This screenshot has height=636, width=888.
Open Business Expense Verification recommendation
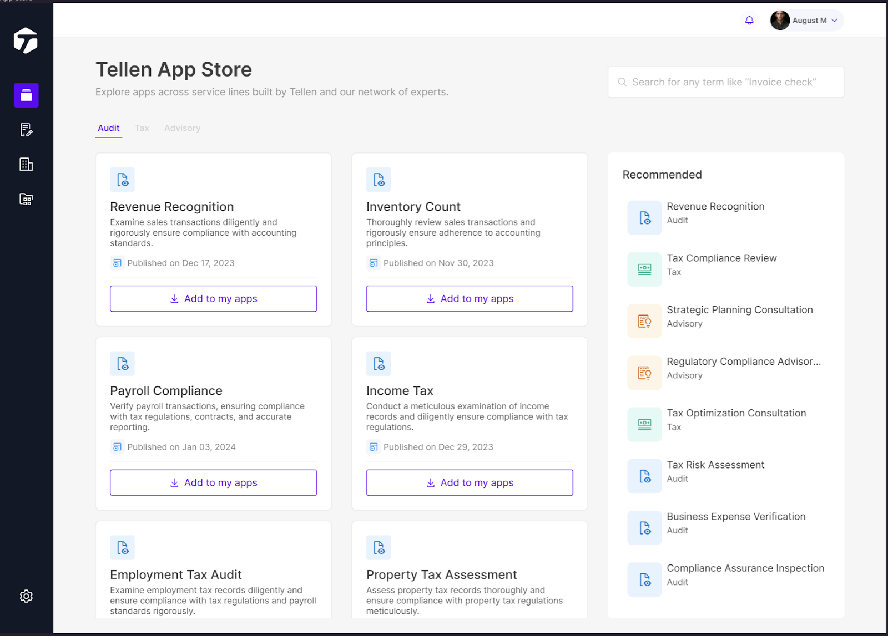(x=736, y=517)
